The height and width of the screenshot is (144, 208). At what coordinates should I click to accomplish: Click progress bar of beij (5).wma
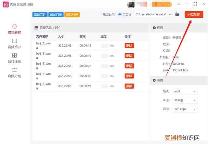(105, 86)
